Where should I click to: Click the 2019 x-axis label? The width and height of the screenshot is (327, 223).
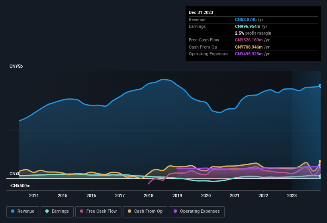(x=177, y=196)
